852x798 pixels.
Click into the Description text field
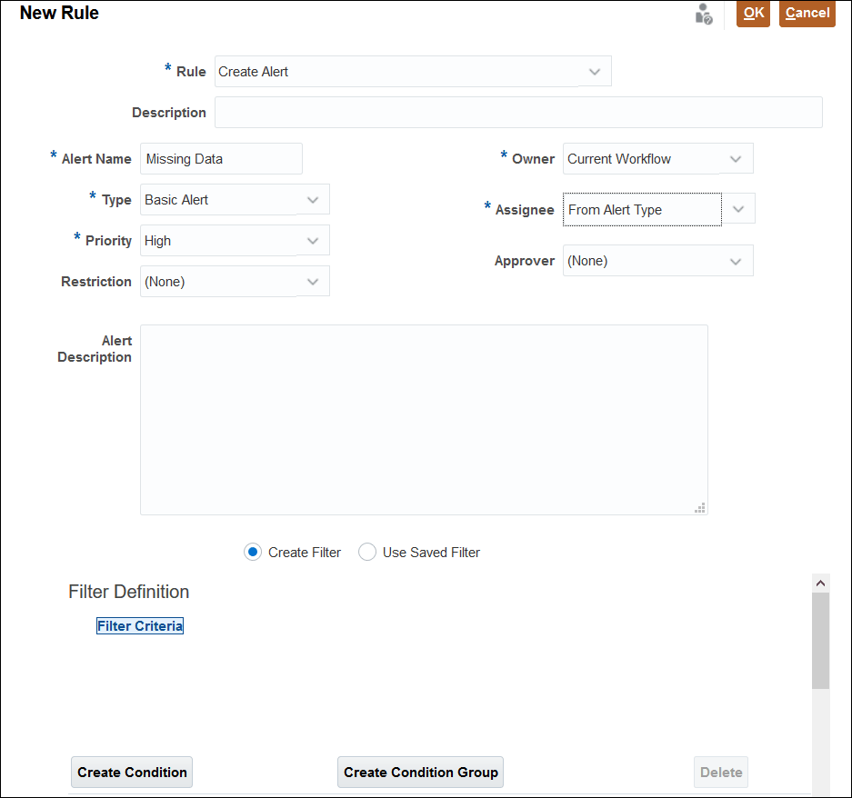point(518,113)
